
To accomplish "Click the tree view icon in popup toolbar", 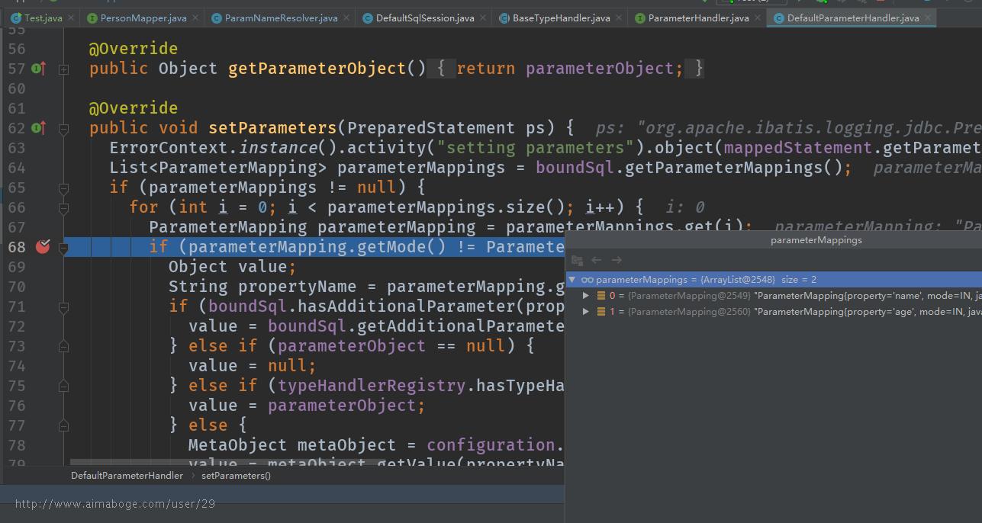I will click(x=577, y=260).
